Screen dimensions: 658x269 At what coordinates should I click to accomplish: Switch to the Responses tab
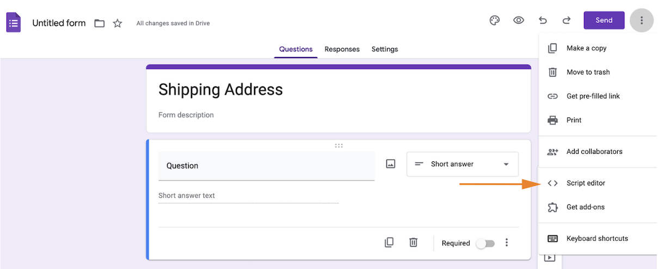[342, 49]
